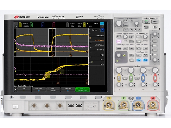
Task: Click the large horizontal scale knob
Action: (119, 23)
